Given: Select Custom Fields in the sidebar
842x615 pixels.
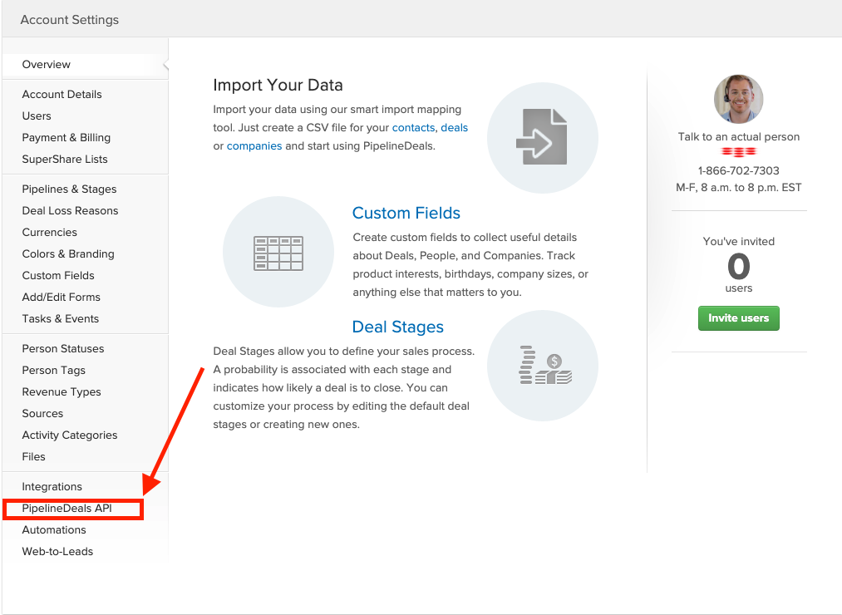Looking at the screenshot, I should tap(58, 276).
